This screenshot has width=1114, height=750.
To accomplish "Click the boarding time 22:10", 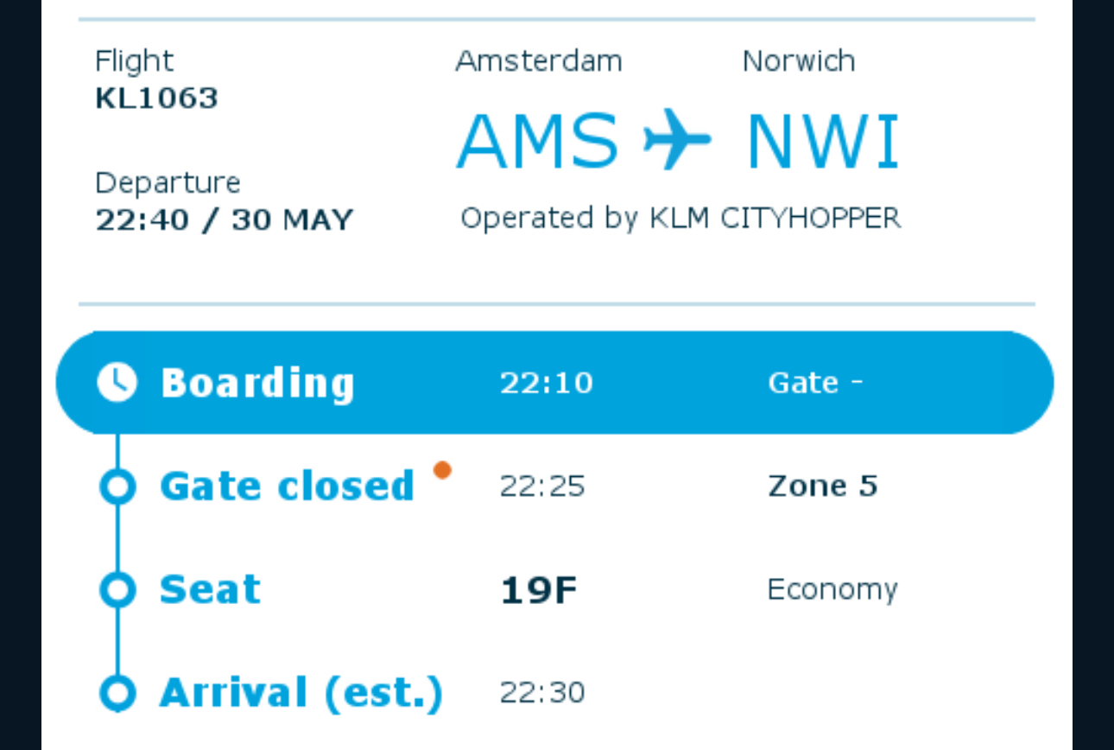I will (546, 383).
